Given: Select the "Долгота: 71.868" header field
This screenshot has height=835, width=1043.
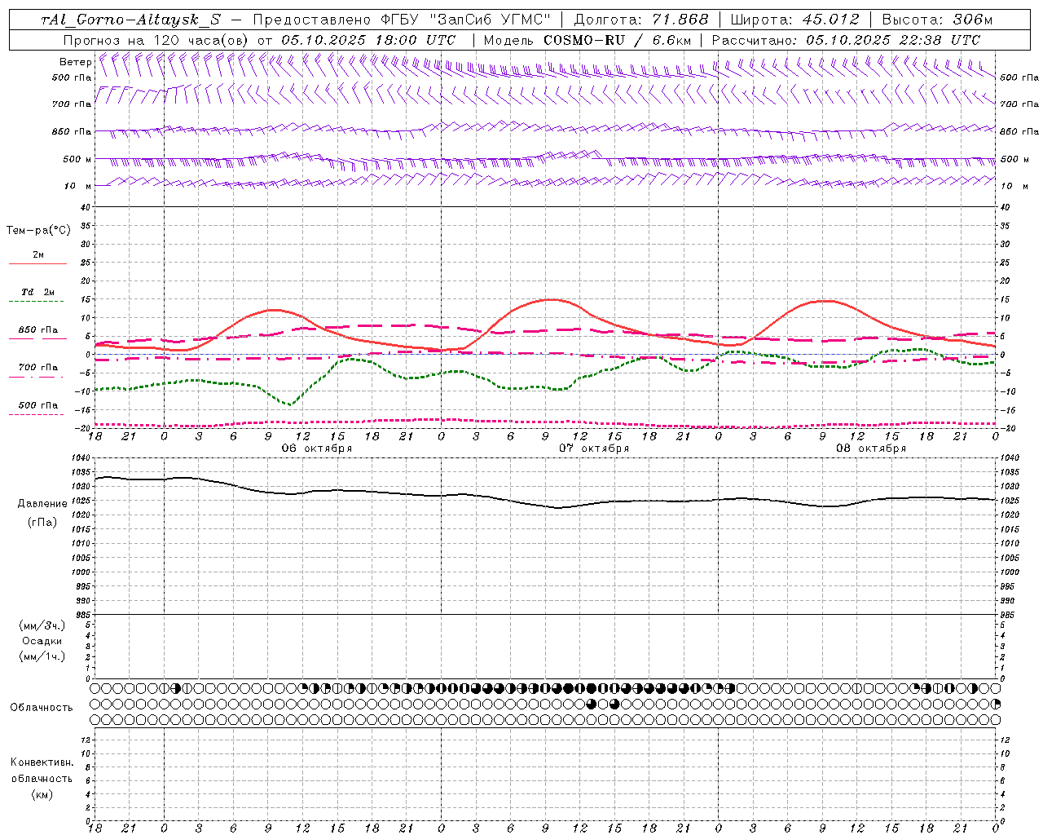Looking at the screenshot, I should click(x=641, y=20).
